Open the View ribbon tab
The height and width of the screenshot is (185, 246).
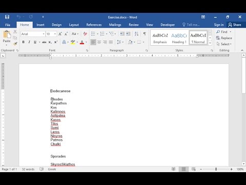pyautogui.click(x=150, y=25)
